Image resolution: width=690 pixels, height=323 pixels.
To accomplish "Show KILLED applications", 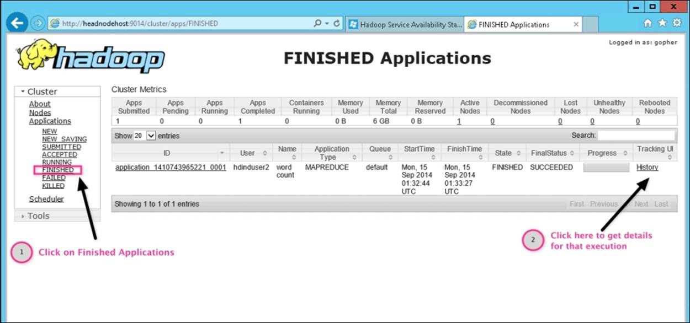I will (x=54, y=186).
